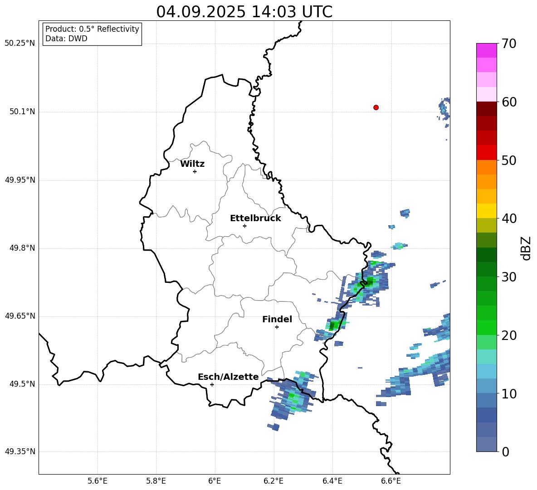Select the Findel station label
The image size is (537, 490).
click(x=277, y=319)
